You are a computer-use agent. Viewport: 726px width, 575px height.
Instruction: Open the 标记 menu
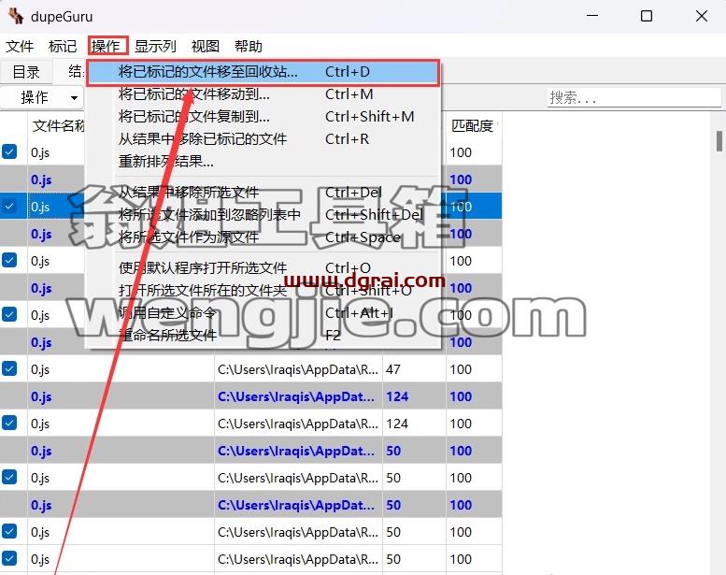(x=62, y=47)
